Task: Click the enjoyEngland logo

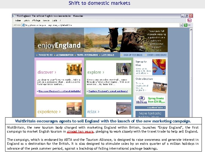Action: (59, 46)
